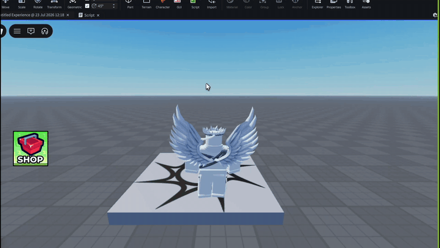
Task: Select the Move tool
Action: click(x=5, y=5)
